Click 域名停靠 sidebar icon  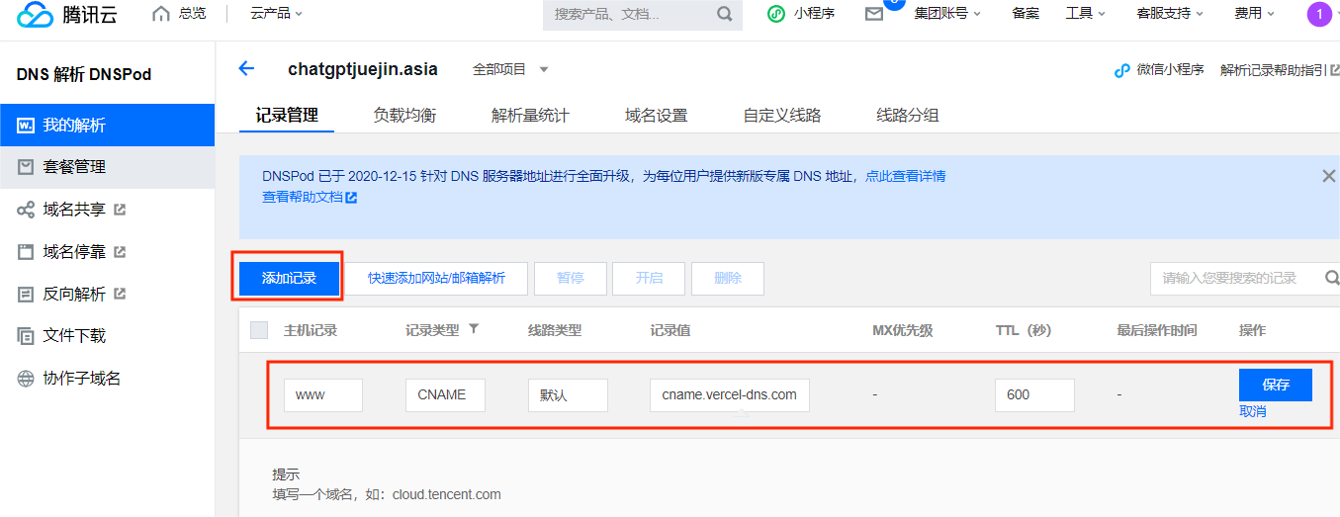(x=26, y=252)
